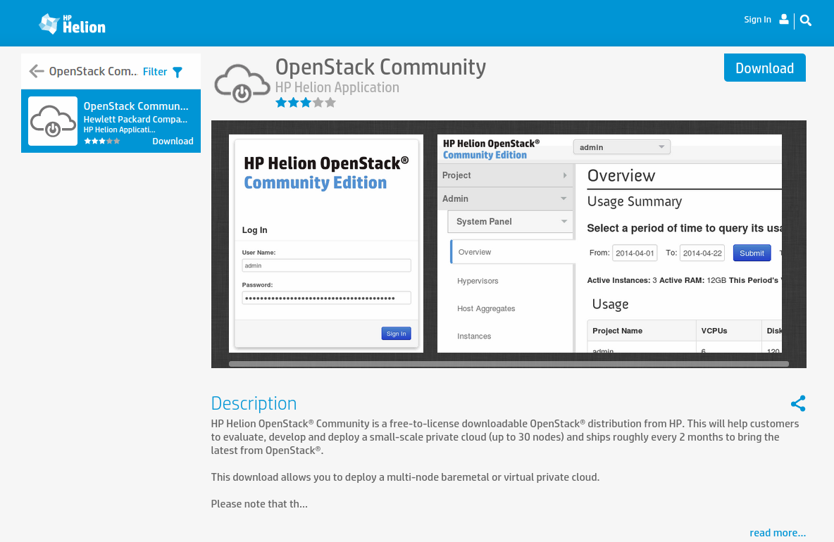Image resolution: width=834 pixels, height=542 pixels.
Task: Click the sidebar OpenStack cloud icon
Action: (53, 121)
